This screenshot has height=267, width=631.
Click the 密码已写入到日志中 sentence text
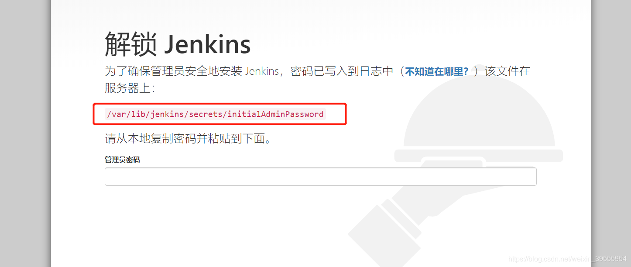coord(342,71)
